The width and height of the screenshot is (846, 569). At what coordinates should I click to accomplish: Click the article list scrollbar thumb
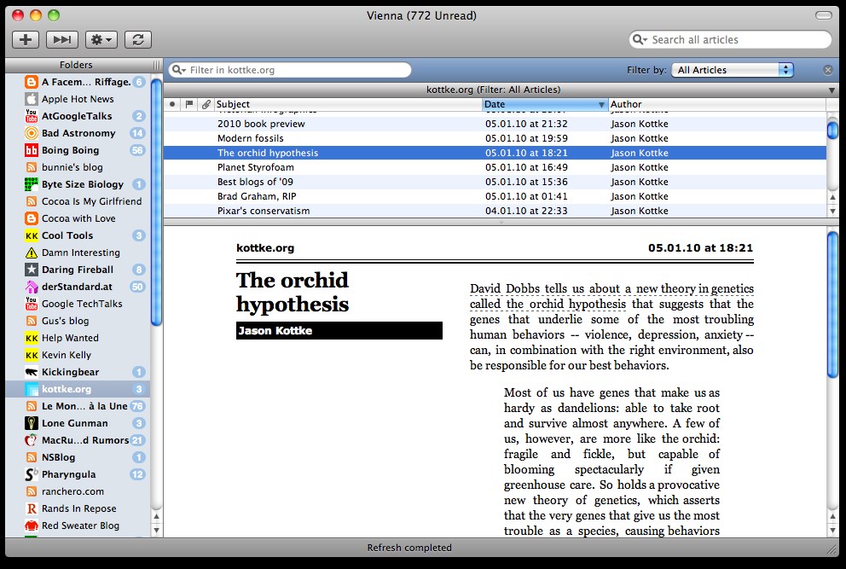pyautogui.click(x=832, y=131)
